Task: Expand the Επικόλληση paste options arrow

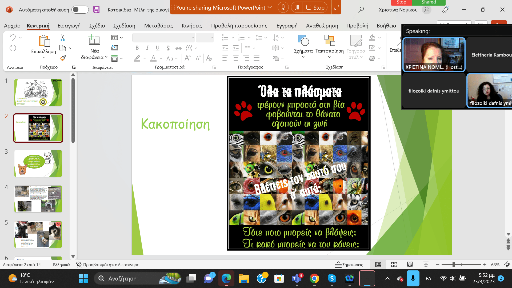Action: (x=43, y=57)
